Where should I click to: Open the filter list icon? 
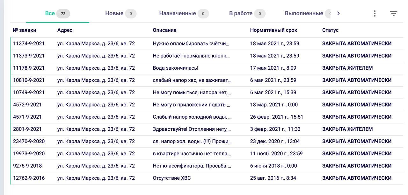pyautogui.click(x=394, y=13)
